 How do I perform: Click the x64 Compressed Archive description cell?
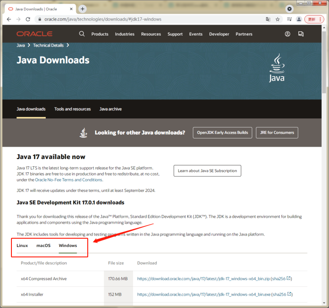coord(60,279)
